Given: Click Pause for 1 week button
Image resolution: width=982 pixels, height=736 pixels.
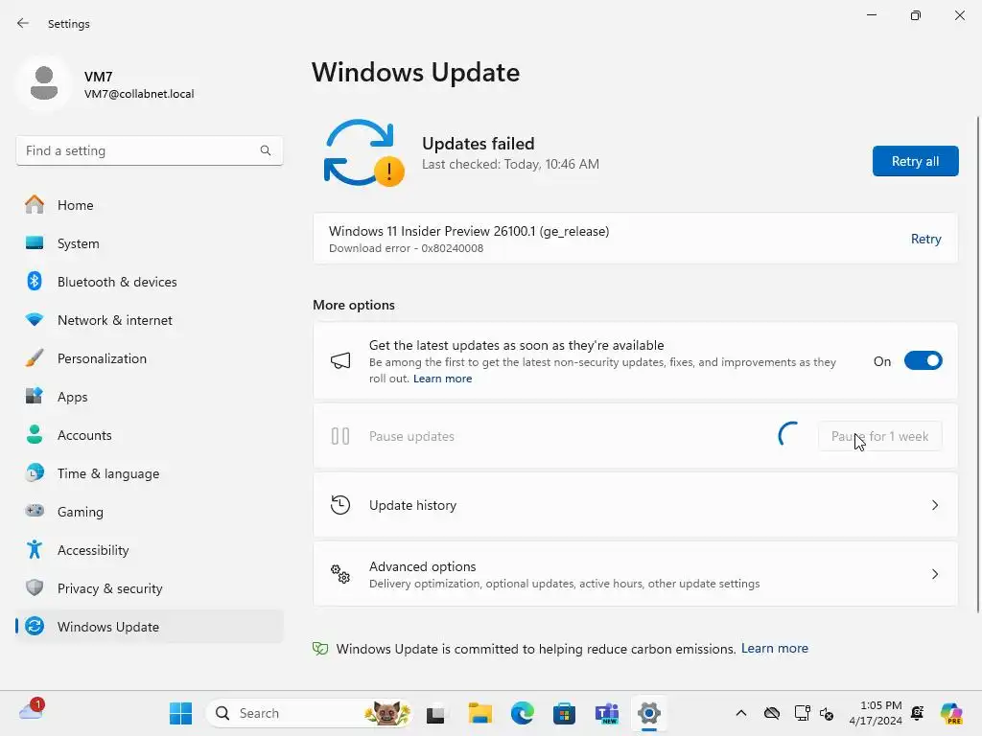Looking at the screenshot, I should pos(880,436).
